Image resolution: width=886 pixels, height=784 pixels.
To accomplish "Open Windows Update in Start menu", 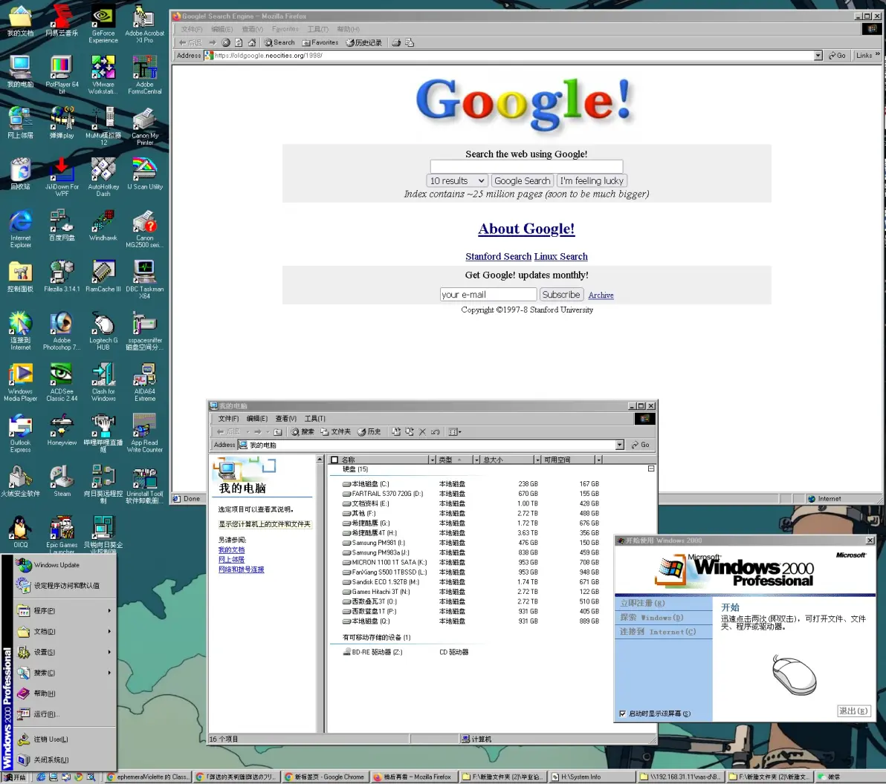I will 65,565.
